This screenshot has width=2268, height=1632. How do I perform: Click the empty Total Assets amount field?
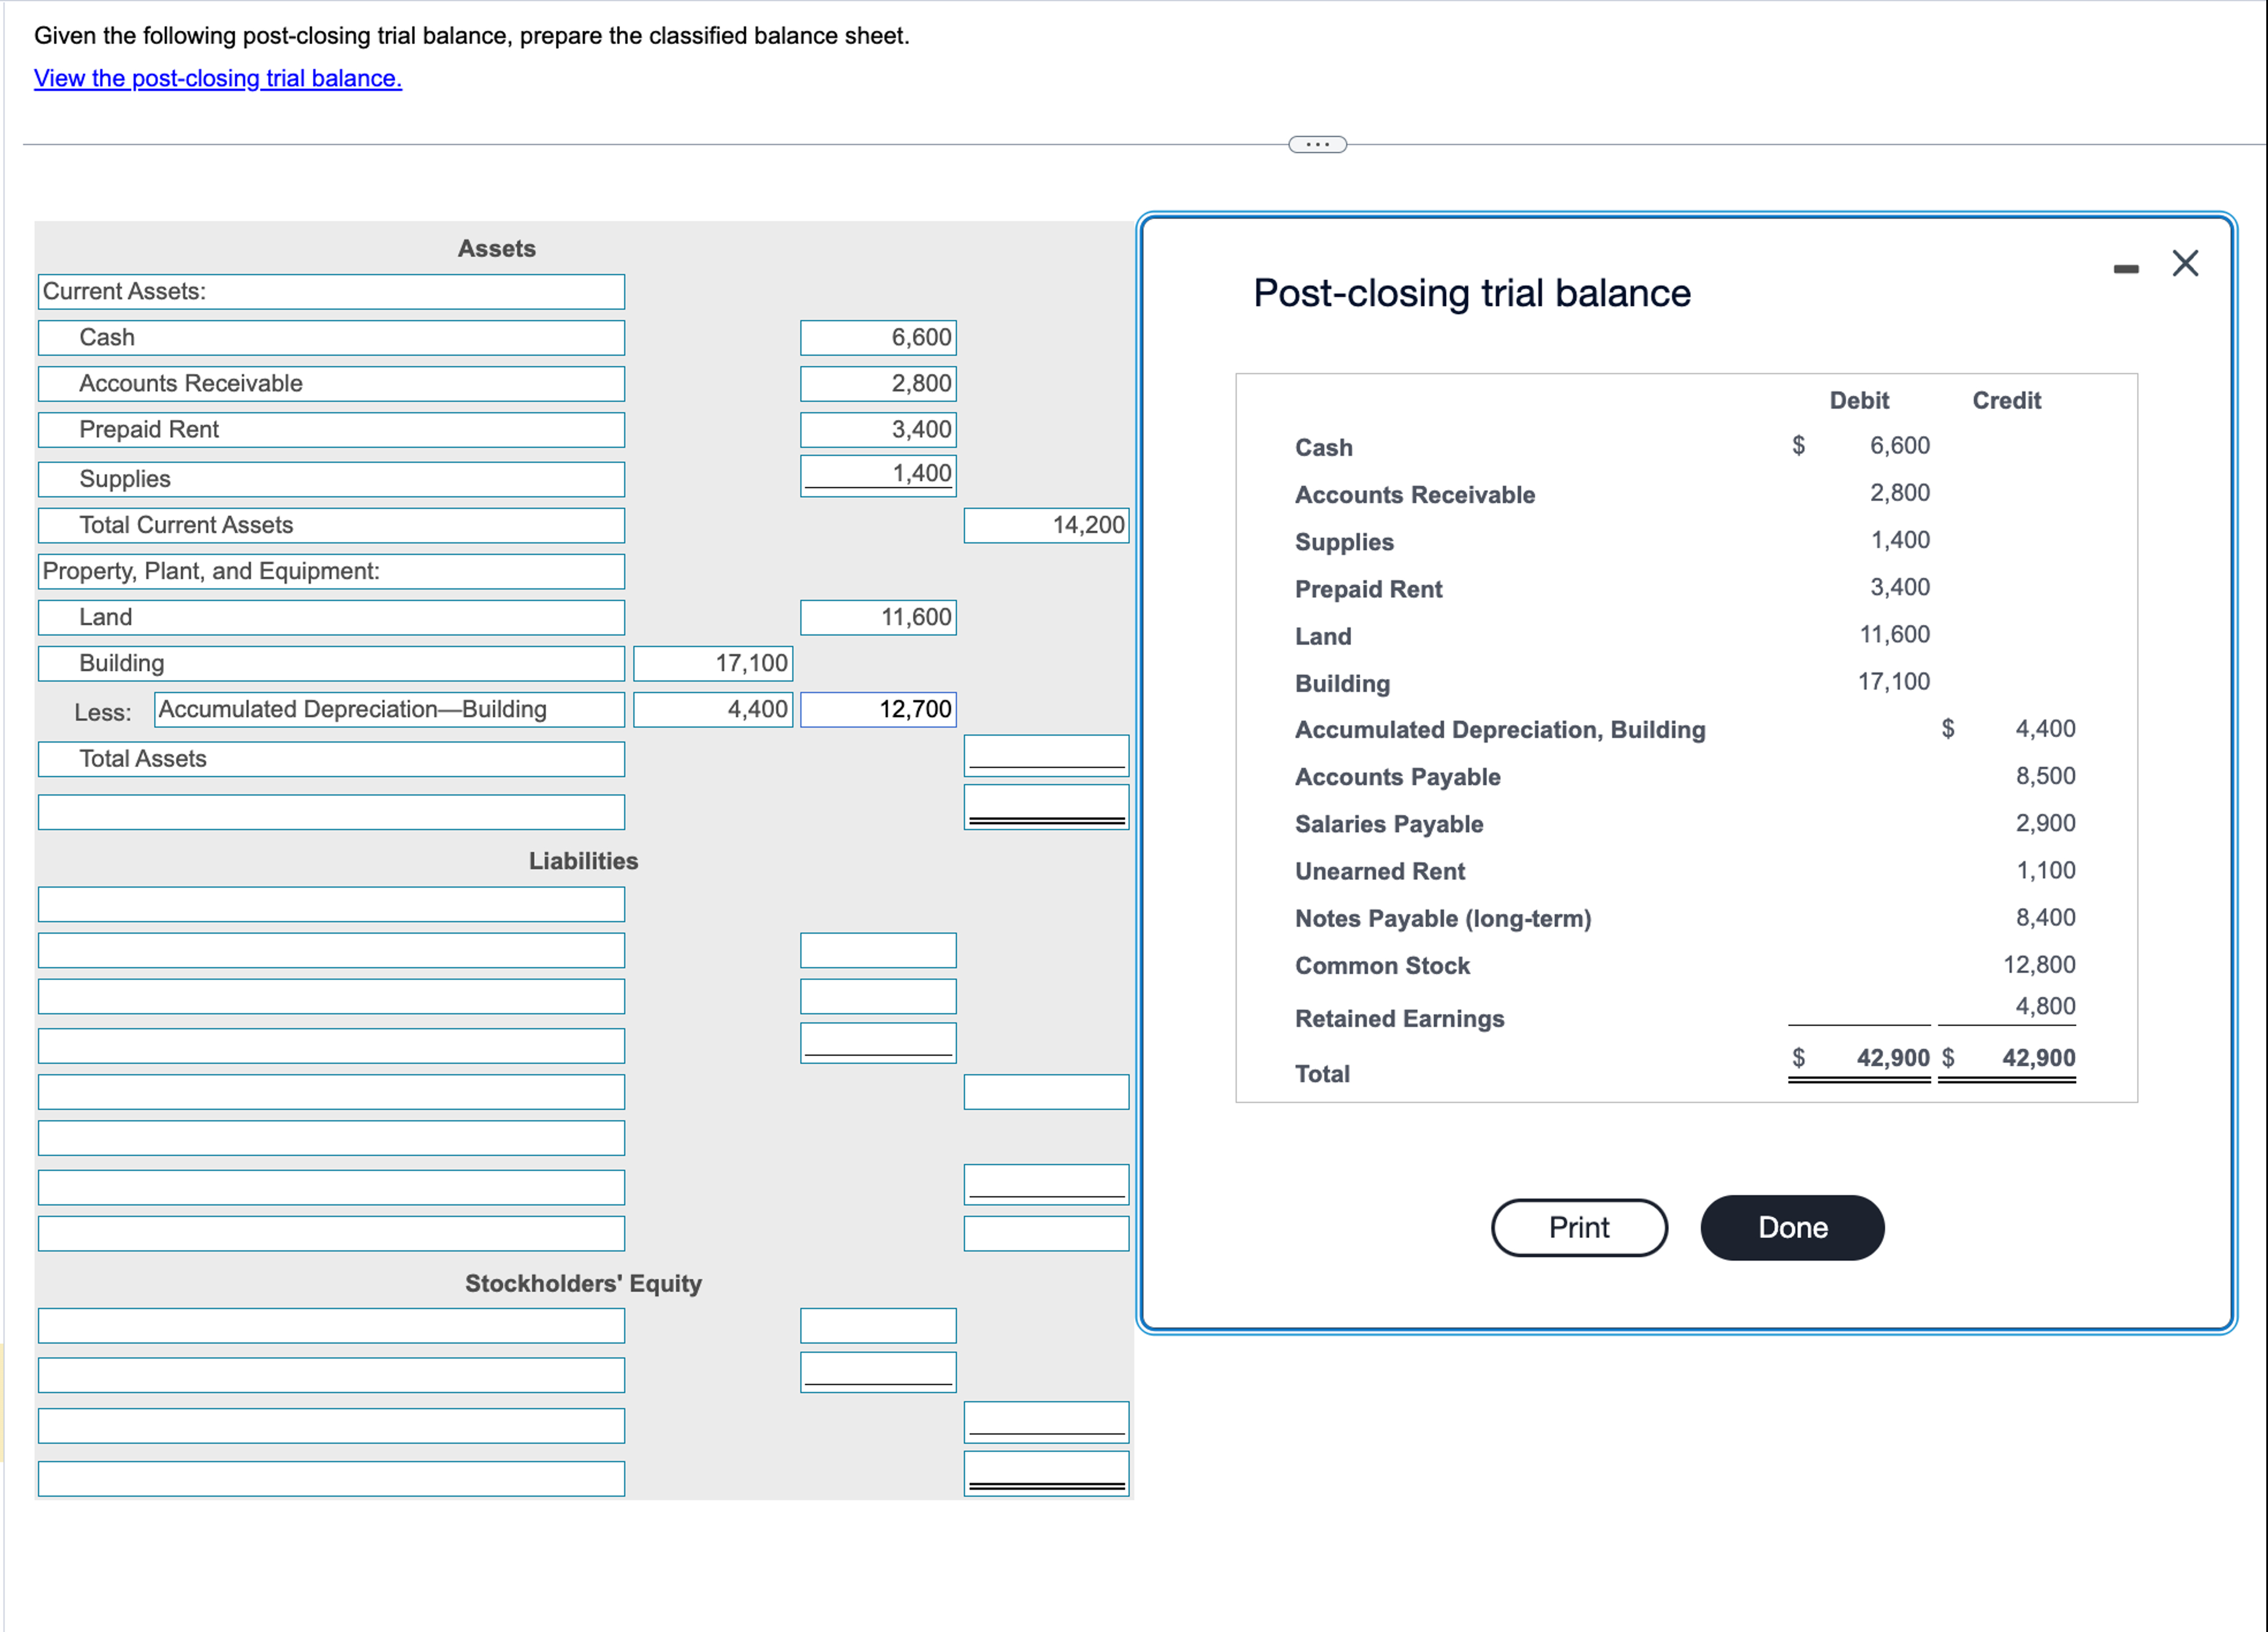[x=1046, y=755]
